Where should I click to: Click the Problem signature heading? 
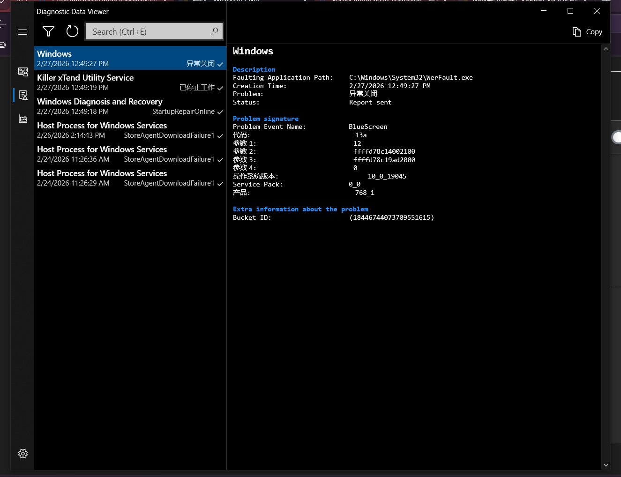[266, 119]
